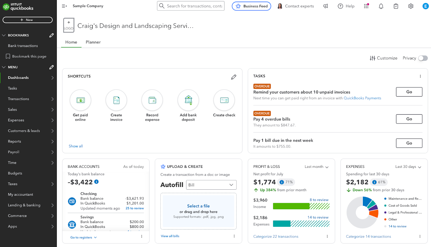Open Tasks in the sidebar menu
431x247 pixels.
coord(12,88)
